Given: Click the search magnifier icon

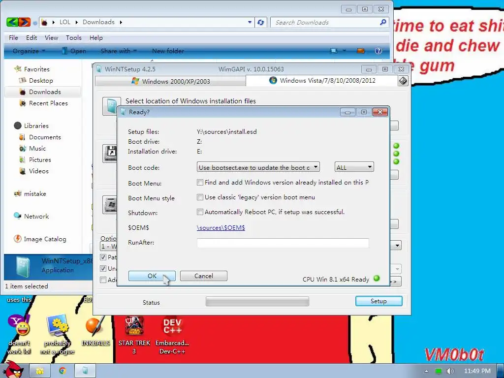Looking at the screenshot, I should point(383,22).
